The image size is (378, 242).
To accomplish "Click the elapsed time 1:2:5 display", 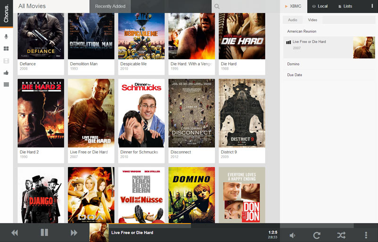I will coord(273,232).
